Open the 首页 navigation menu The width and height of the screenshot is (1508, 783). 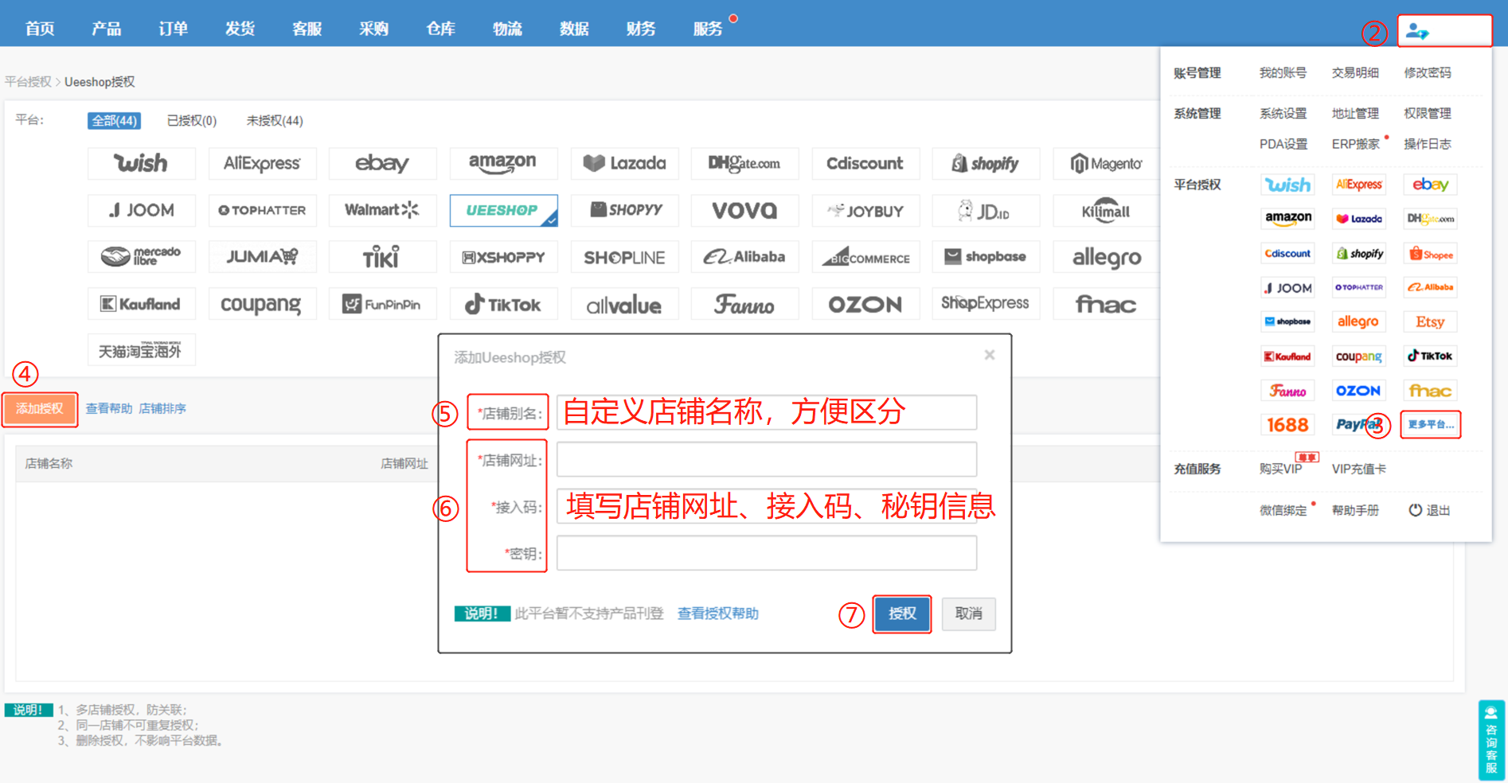(40, 29)
